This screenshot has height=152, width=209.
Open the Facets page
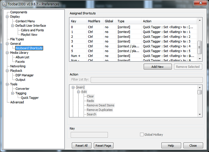click(20, 62)
